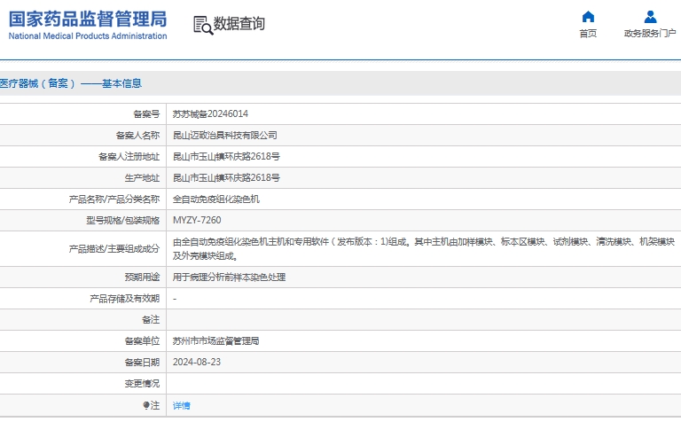This screenshot has height=422, width=681.
Task: Click the 预期用途 label
Action: (x=142, y=277)
